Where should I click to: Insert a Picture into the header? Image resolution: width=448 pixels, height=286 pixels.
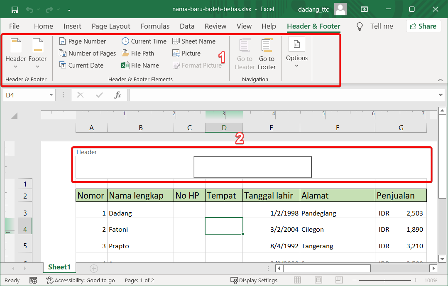coord(186,53)
